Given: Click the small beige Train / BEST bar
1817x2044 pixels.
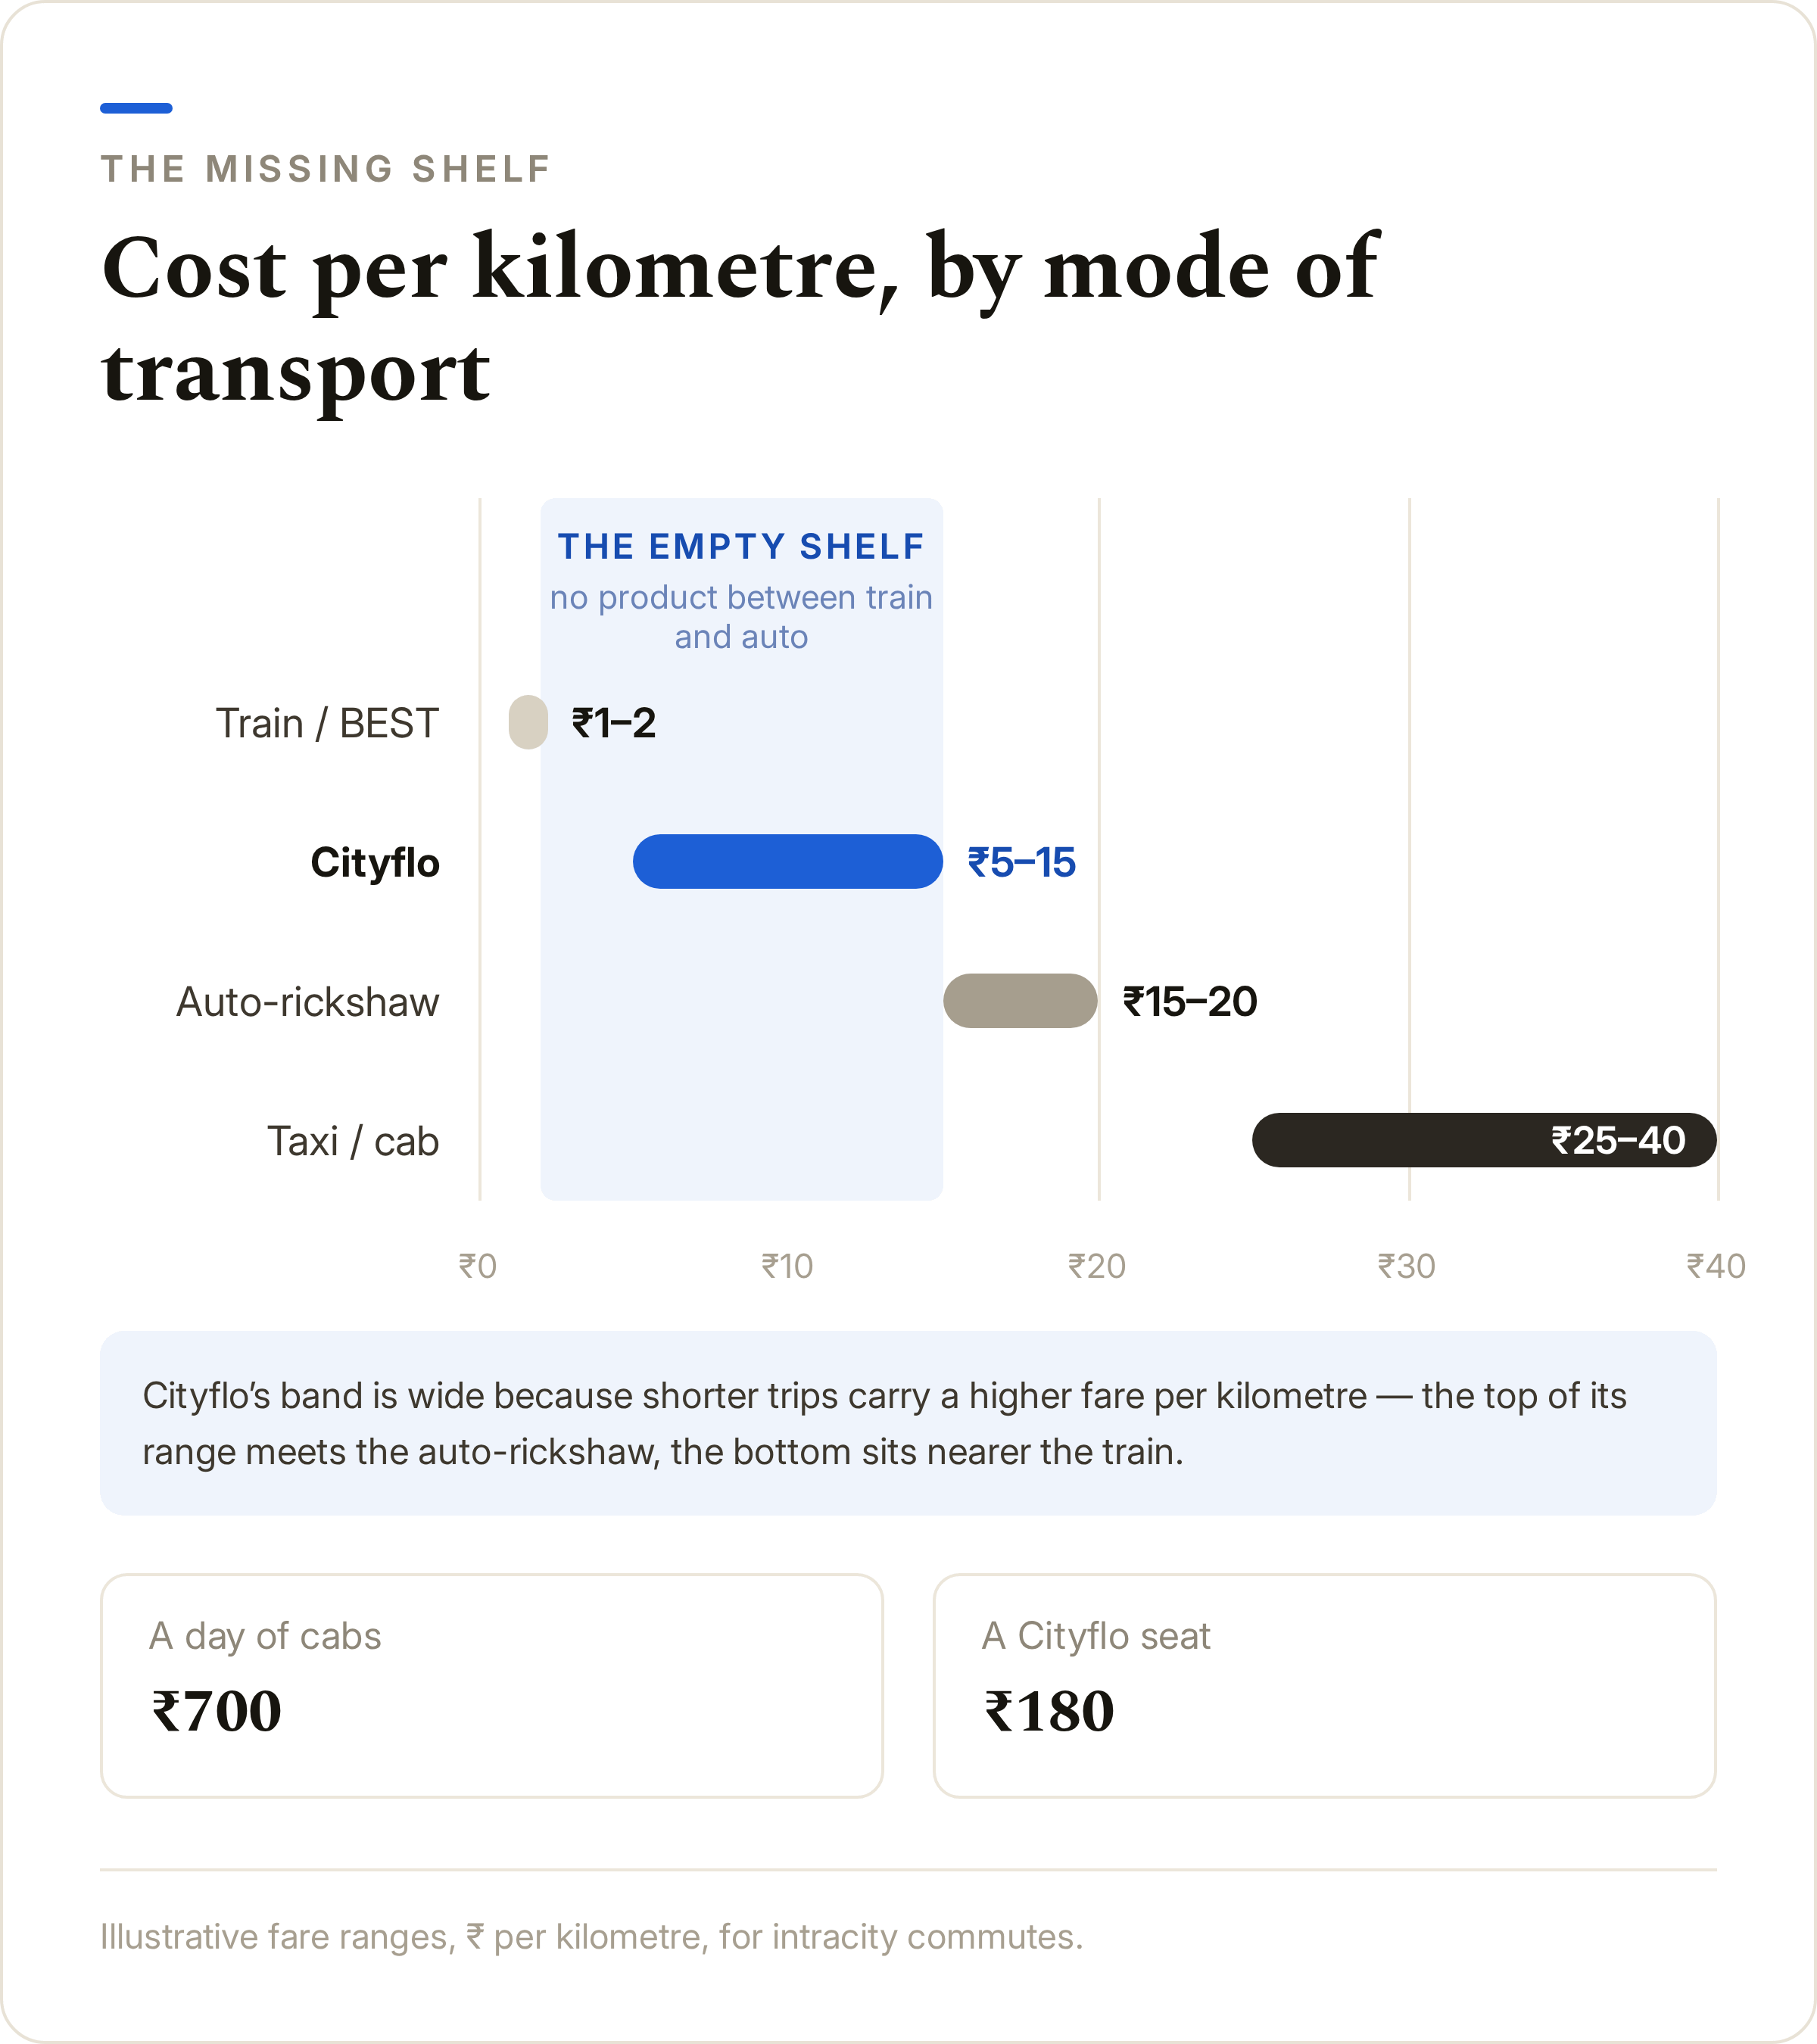Looking at the screenshot, I should (x=528, y=722).
